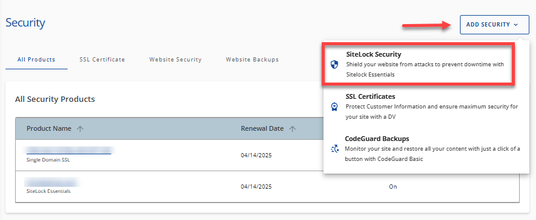Click the Security page title
Screen dimensions: 536x220
click(25, 23)
